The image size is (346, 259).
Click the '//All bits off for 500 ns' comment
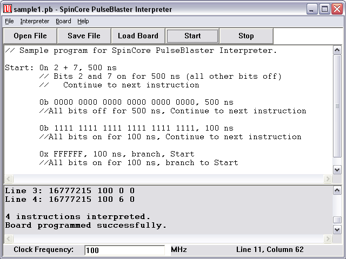pyautogui.click(x=172, y=111)
